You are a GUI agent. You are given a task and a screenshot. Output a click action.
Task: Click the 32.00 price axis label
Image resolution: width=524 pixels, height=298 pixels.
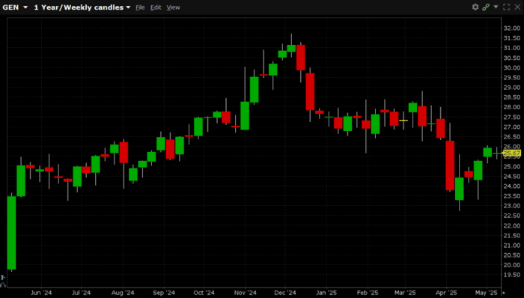coord(511,28)
